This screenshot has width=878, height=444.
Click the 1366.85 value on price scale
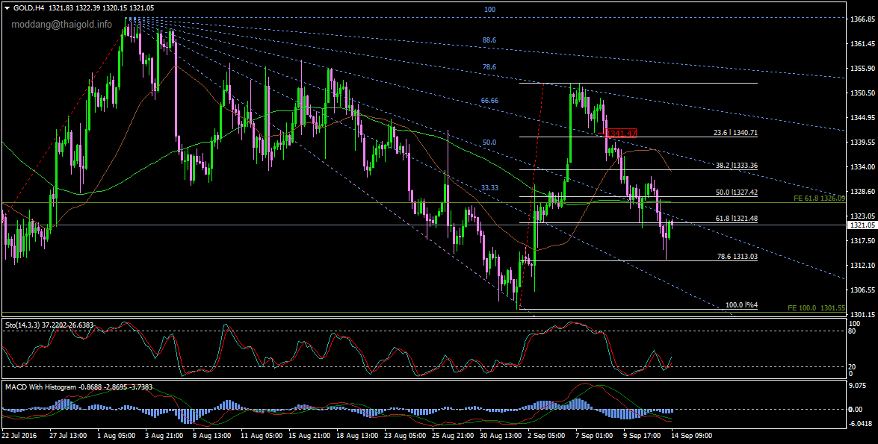(x=862, y=19)
